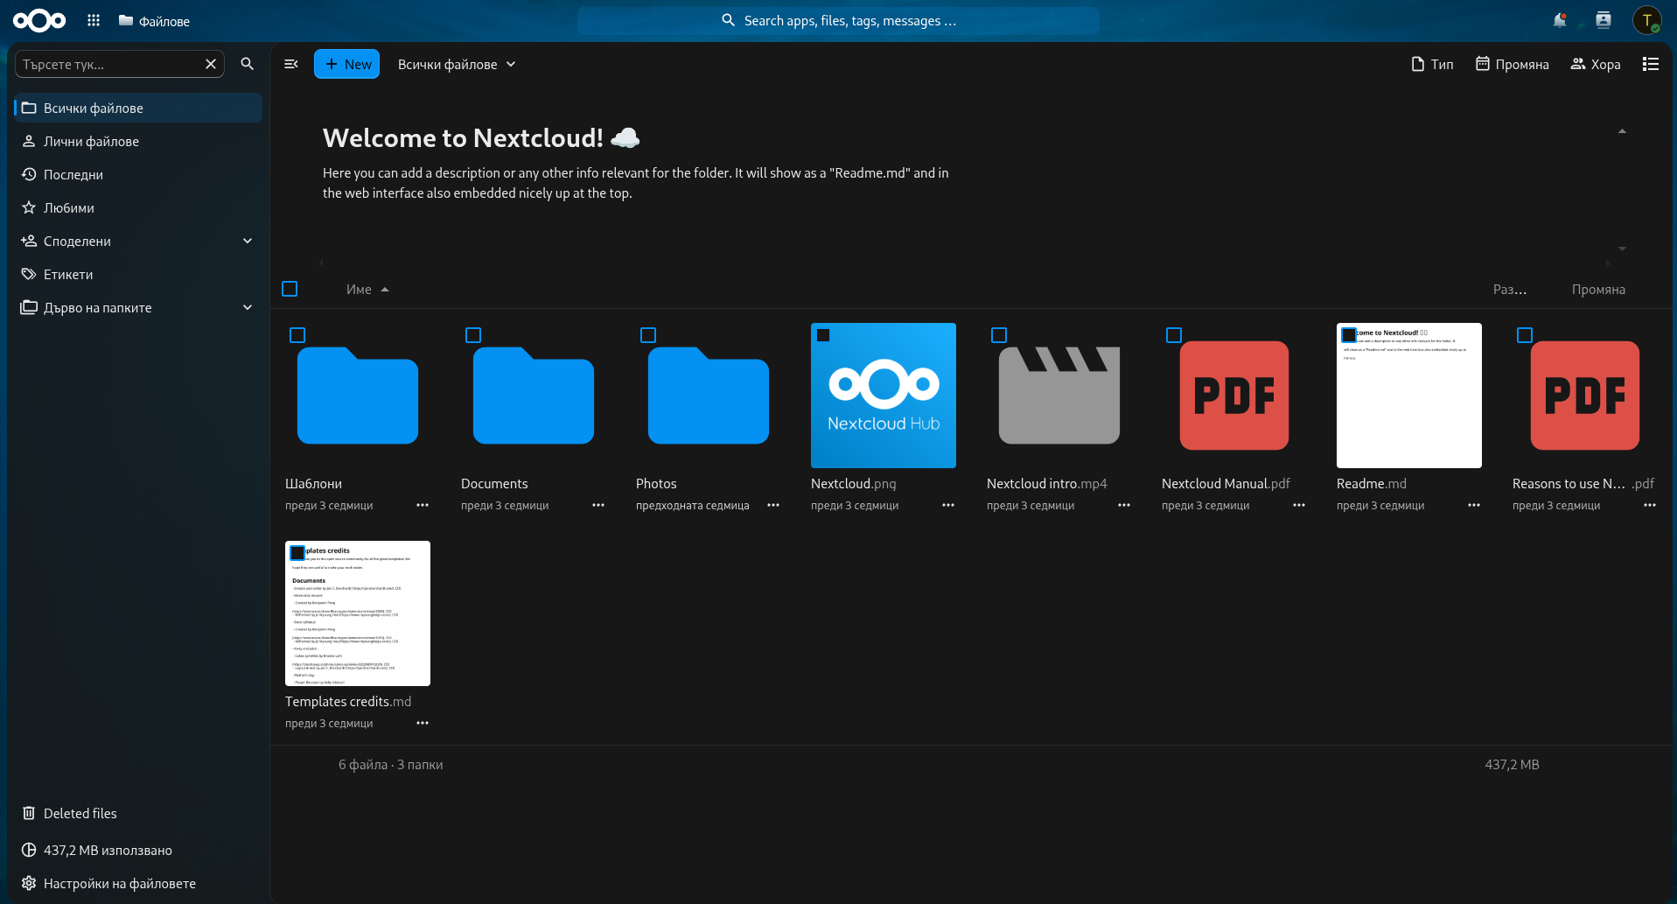Open the Промяна filter dropdown

tap(1512, 64)
